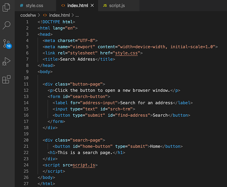The height and width of the screenshot is (187, 227).
Task: Click the HTML icon on index.html tab
Action: pos(63,5)
